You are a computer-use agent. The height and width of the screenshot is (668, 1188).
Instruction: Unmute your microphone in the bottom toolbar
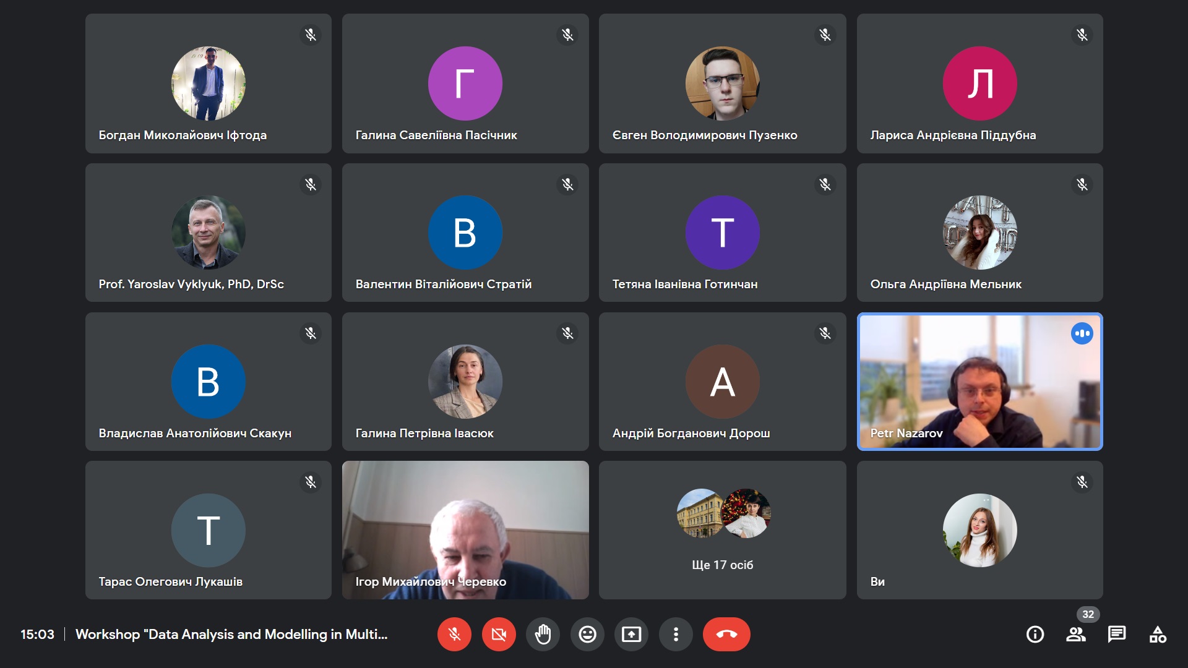454,634
